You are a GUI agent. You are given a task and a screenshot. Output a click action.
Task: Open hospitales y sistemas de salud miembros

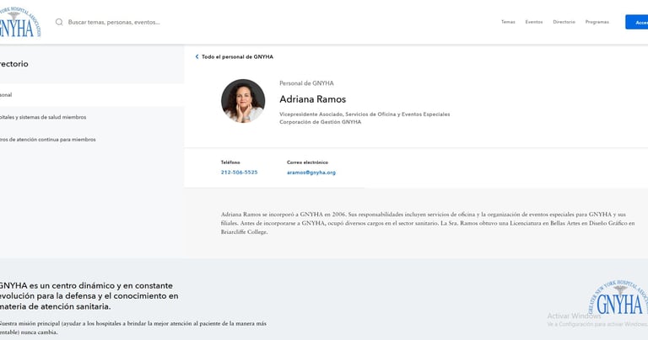click(43, 117)
